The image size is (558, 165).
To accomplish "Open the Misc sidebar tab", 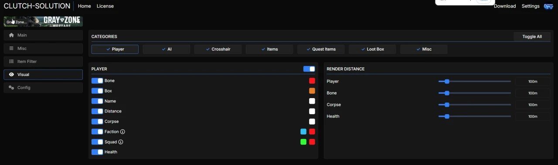I will coord(43,48).
